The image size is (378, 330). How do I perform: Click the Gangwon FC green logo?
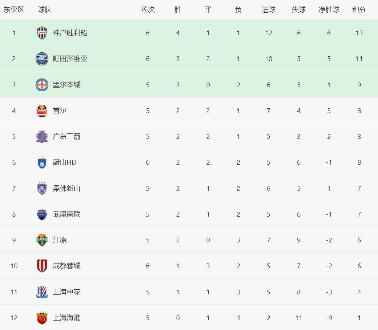point(42,240)
